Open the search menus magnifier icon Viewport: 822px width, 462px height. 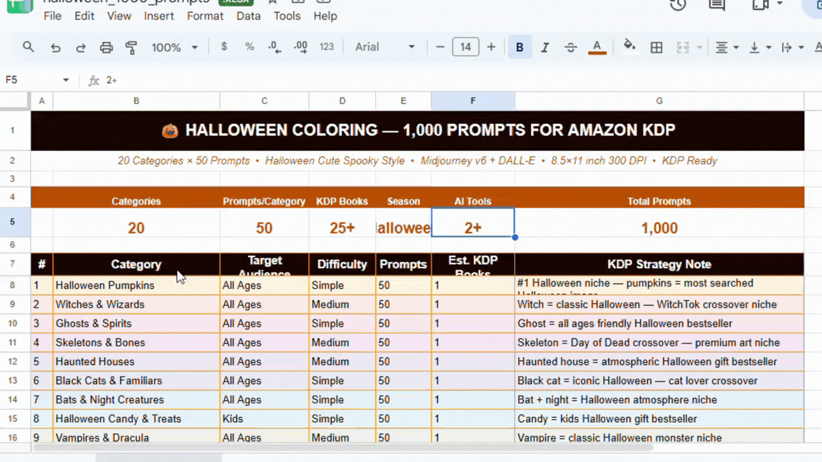point(29,47)
